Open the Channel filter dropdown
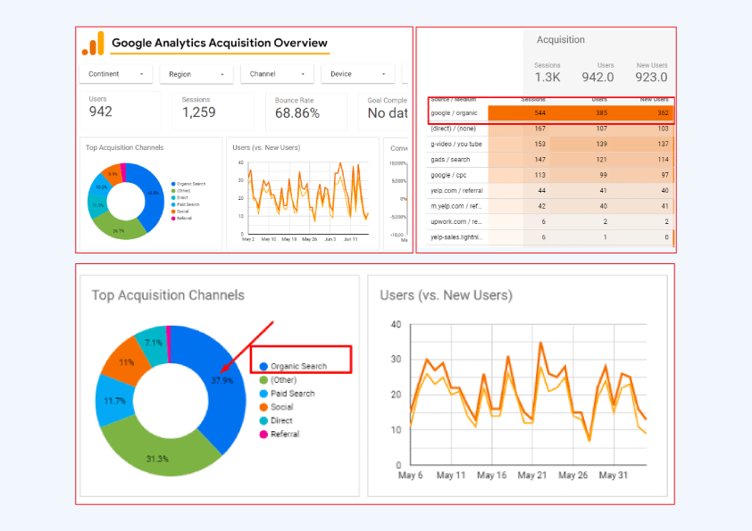The width and height of the screenshot is (752, 531). [x=277, y=74]
